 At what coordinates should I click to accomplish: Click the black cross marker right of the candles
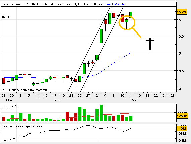tap(150, 44)
